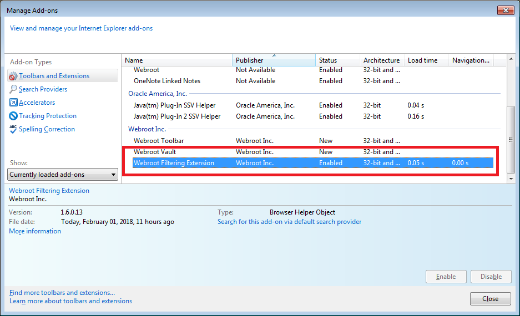Screen dimensions: 520x316
Task: Click the Webroot Inc. group header
Action: click(x=147, y=129)
